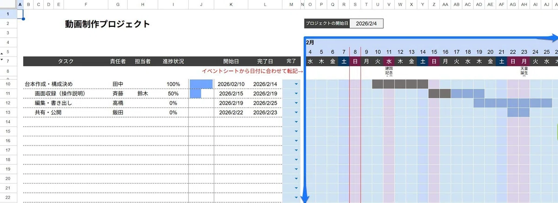The width and height of the screenshot is (558, 203).
Task: Select column header M
Action: (x=292, y=5)
